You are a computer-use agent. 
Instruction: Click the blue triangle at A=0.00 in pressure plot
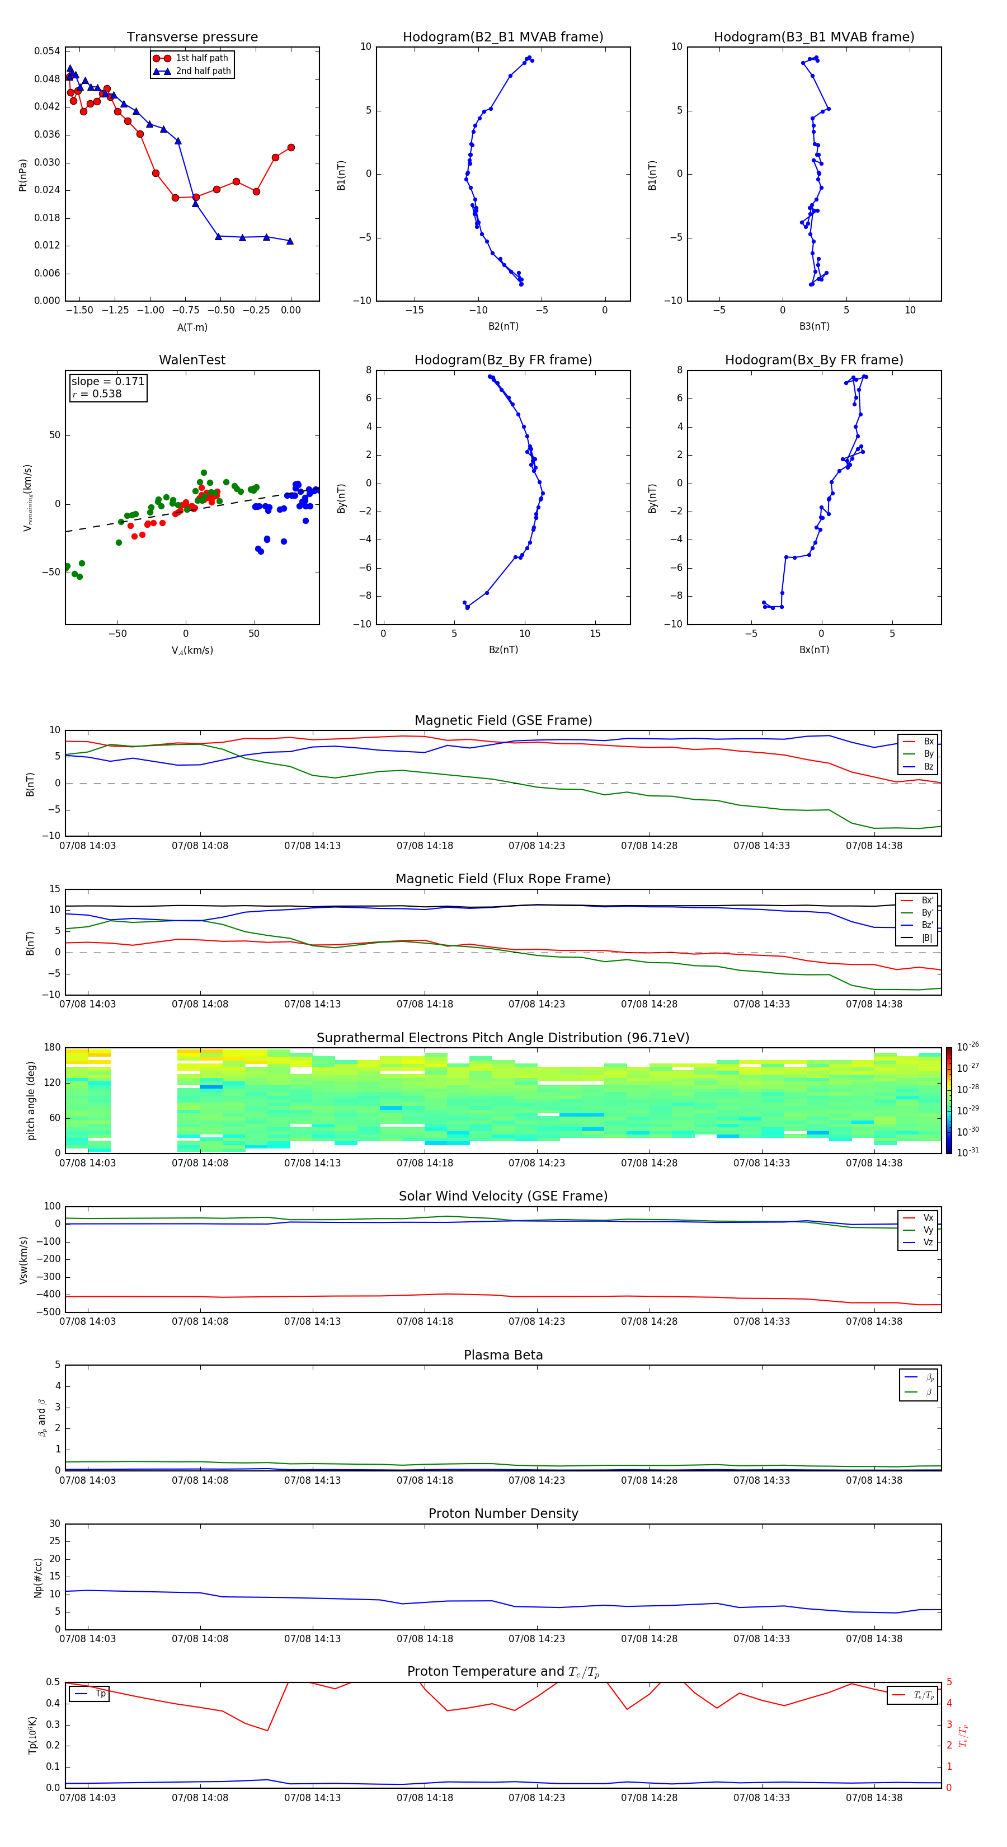(x=290, y=241)
